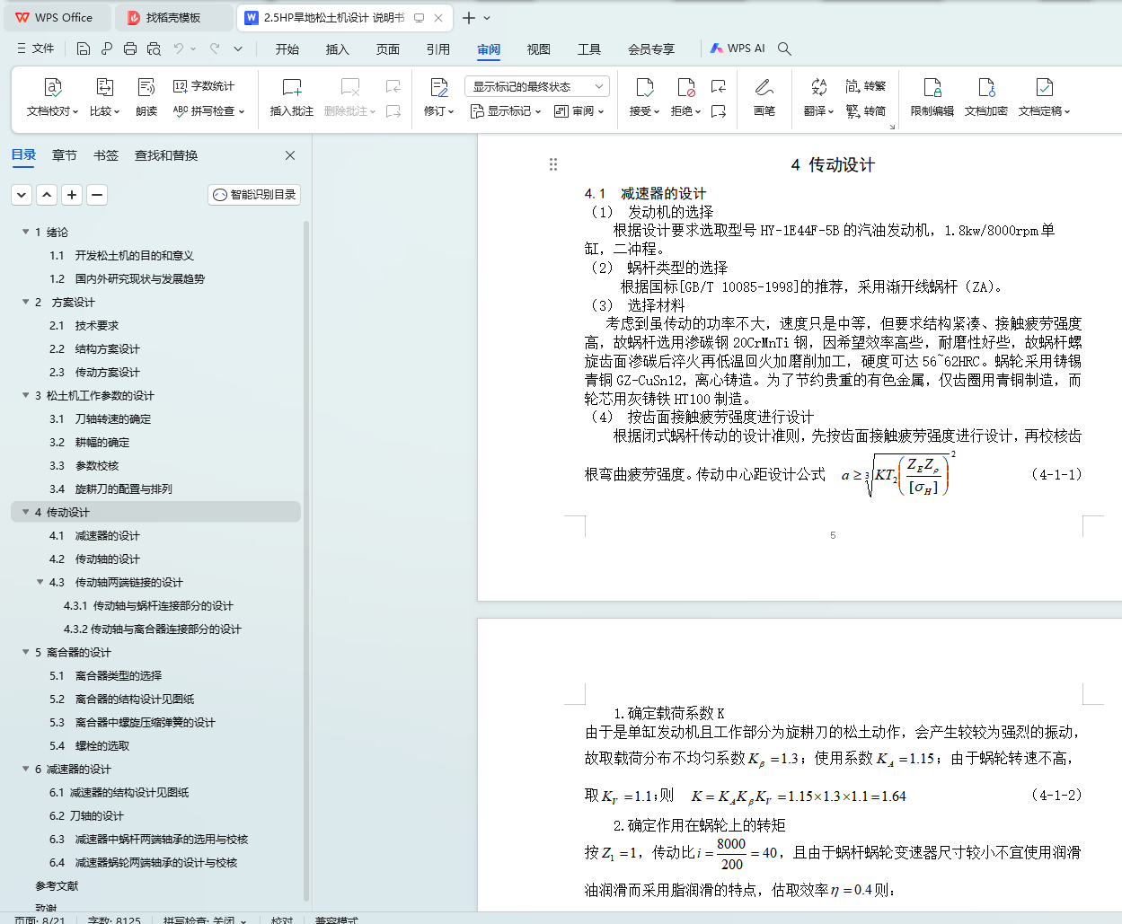Click the save icon in quick toolbar
The height and width of the screenshot is (924, 1122).
pos(84,48)
